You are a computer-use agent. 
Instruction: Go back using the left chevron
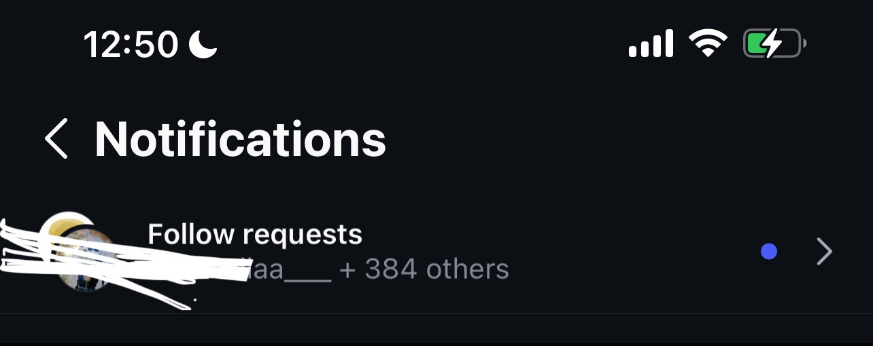[56, 138]
